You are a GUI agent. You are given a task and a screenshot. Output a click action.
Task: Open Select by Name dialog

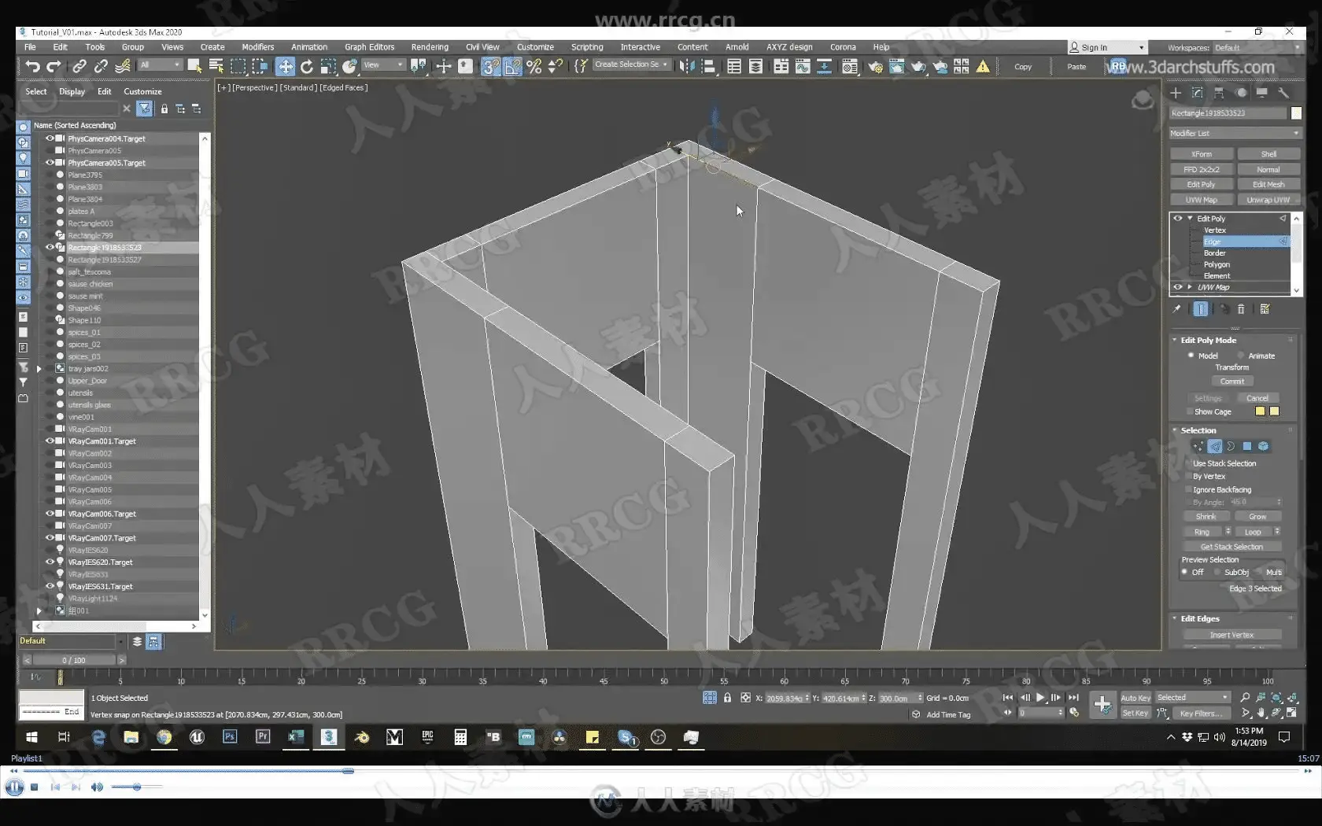[216, 67]
